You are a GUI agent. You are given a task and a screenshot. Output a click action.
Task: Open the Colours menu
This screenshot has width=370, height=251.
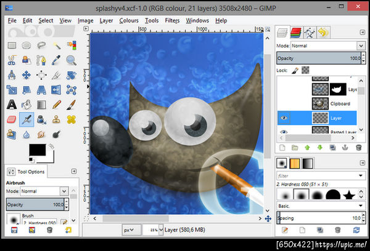[129, 20]
